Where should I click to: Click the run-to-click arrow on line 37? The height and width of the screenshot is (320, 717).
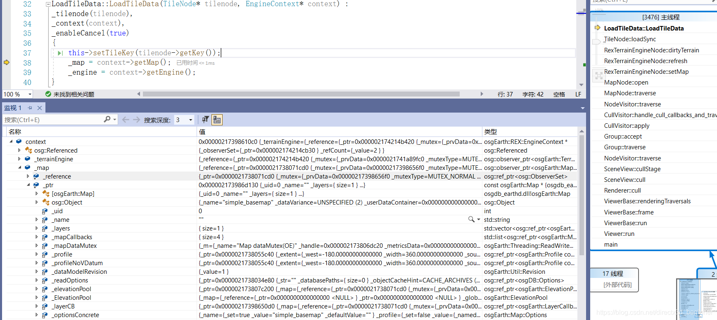(60, 53)
